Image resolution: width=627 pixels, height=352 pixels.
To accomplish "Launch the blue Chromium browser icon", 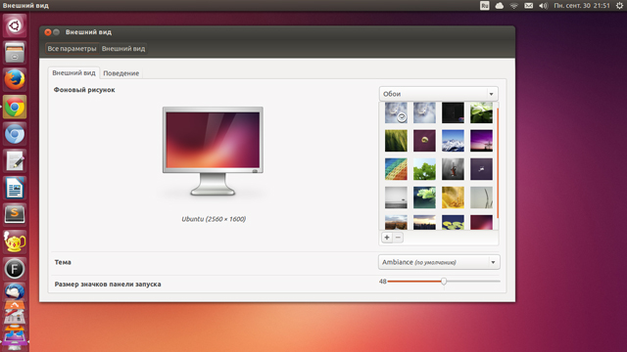I will pyautogui.click(x=15, y=134).
